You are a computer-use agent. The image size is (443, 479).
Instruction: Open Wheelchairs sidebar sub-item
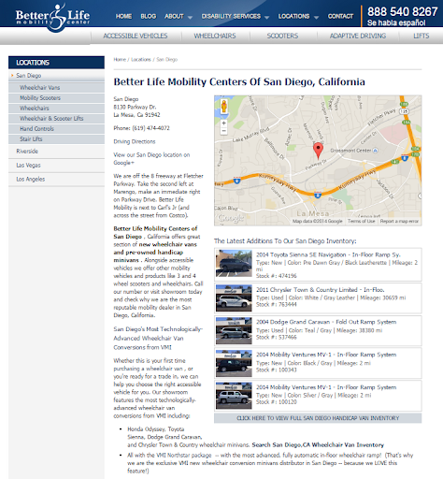pos(56,109)
